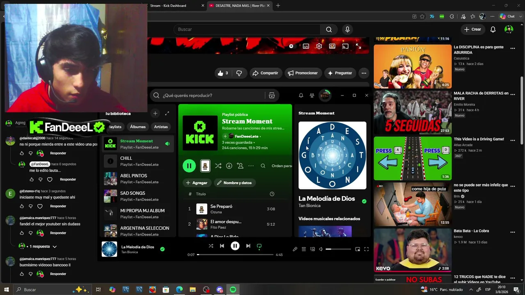Skip to the next track in Spotify
This screenshot has width=525, height=295.
tap(248, 246)
